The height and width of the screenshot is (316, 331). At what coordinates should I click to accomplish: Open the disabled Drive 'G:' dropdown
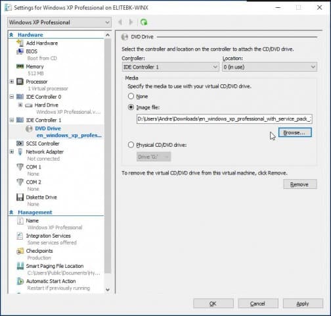[x=154, y=157]
